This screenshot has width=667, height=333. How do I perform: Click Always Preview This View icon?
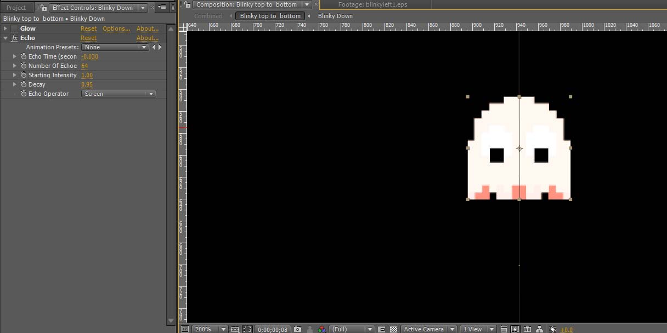tap(184, 329)
